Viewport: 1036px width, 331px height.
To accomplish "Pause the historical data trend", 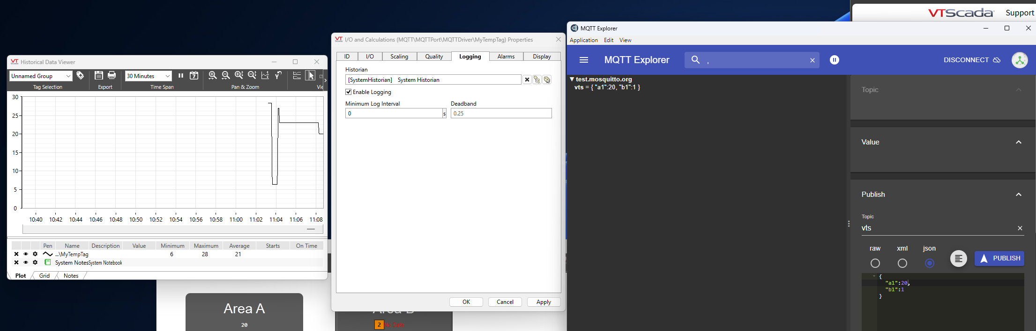I will (180, 75).
